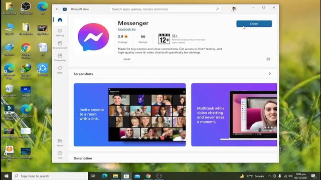This screenshot has height=180, width=321.
Task: Click the IARC 12+ age rating badge
Action: pyautogui.click(x=164, y=39)
